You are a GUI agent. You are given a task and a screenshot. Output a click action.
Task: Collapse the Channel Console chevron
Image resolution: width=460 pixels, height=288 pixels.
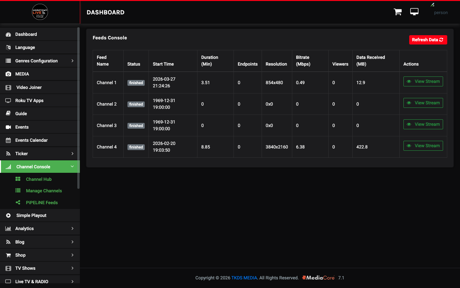[72, 166]
